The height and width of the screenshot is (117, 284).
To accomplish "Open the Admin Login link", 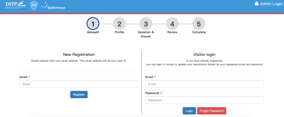I will pyautogui.click(x=271, y=4).
